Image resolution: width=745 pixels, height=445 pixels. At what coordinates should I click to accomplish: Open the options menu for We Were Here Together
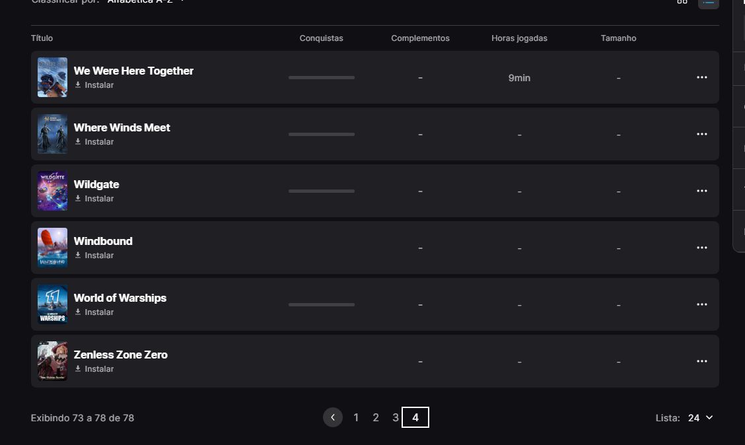click(x=702, y=77)
